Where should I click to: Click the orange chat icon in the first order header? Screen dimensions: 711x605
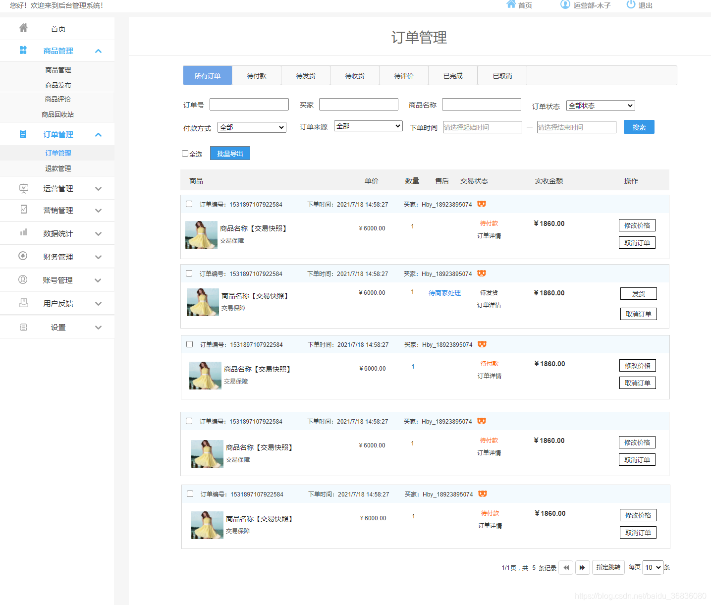482,204
